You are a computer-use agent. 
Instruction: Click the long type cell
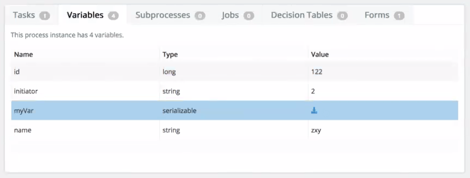[169, 72]
